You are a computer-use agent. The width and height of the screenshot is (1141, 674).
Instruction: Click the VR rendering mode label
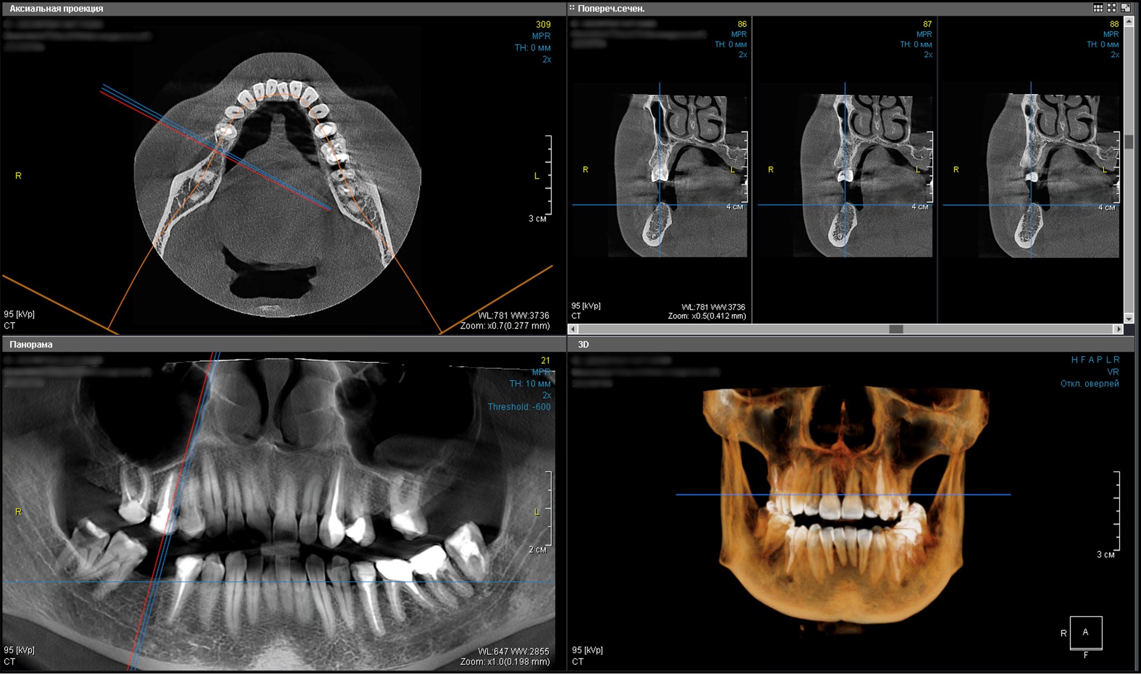point(1113,372)
